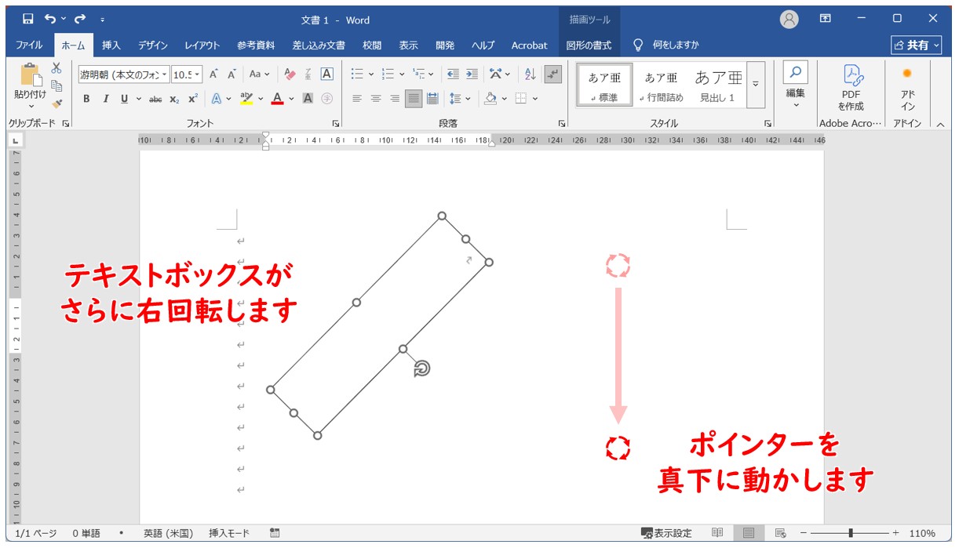Click the PDFを作成 Acrobat button
This screenshot has height=548, width=959.
pyautogui.click(x=851, y=87)
